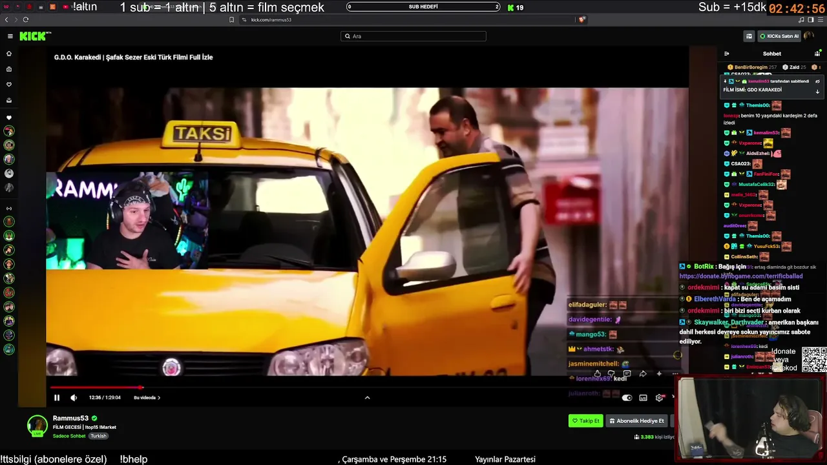
Task: Open the Kick sidebar hamburger menu
Action: tap(10, 36)
